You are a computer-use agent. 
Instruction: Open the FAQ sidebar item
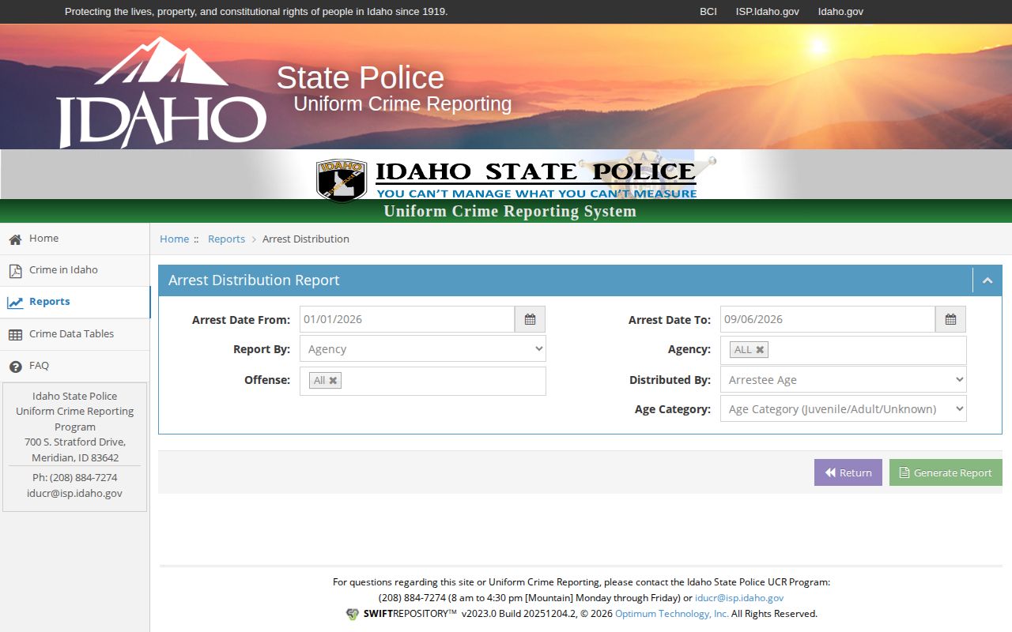pyautogui.click(x=75, y=366)
